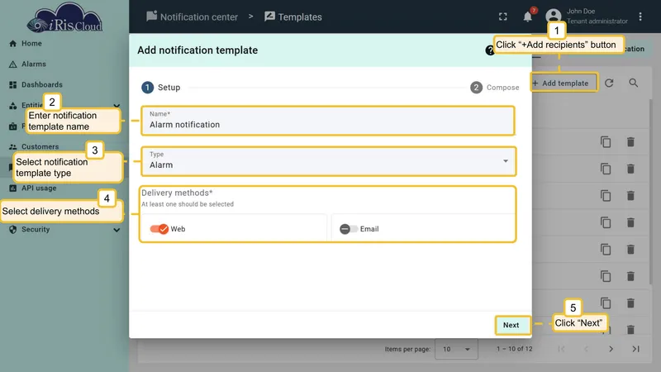Delete the second template row

630,169
